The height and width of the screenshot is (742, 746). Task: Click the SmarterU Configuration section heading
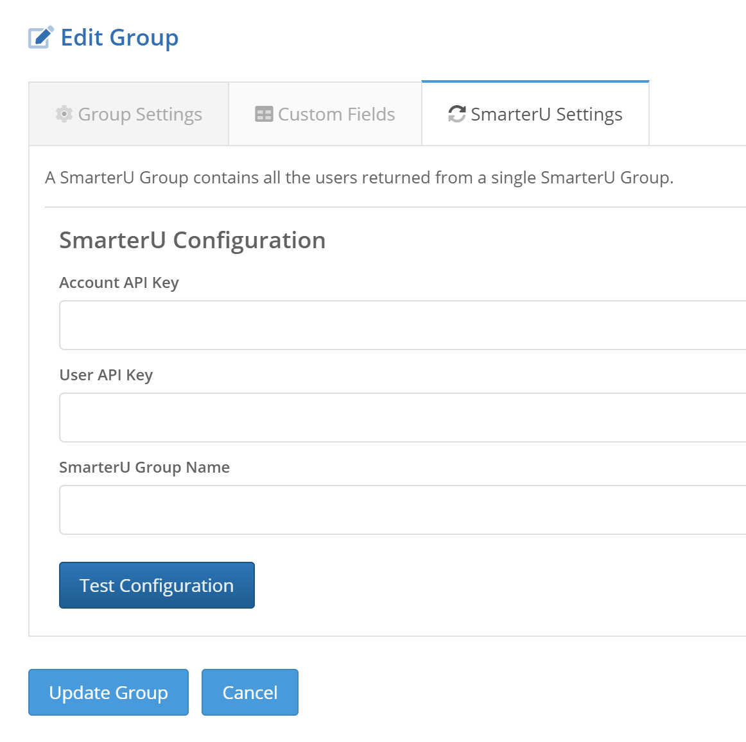click(193, 240)
